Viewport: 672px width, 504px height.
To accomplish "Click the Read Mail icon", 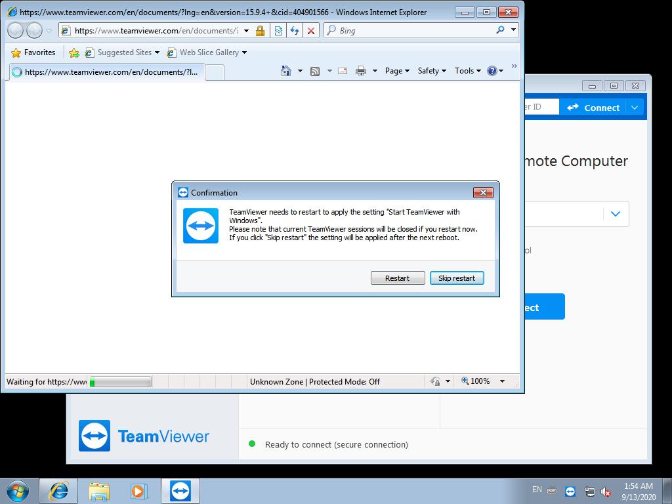I will pyautogui.click(x=343, y=71).
